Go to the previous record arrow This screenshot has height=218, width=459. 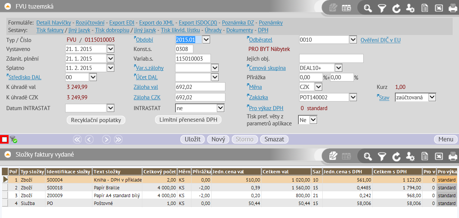(89, 140)
